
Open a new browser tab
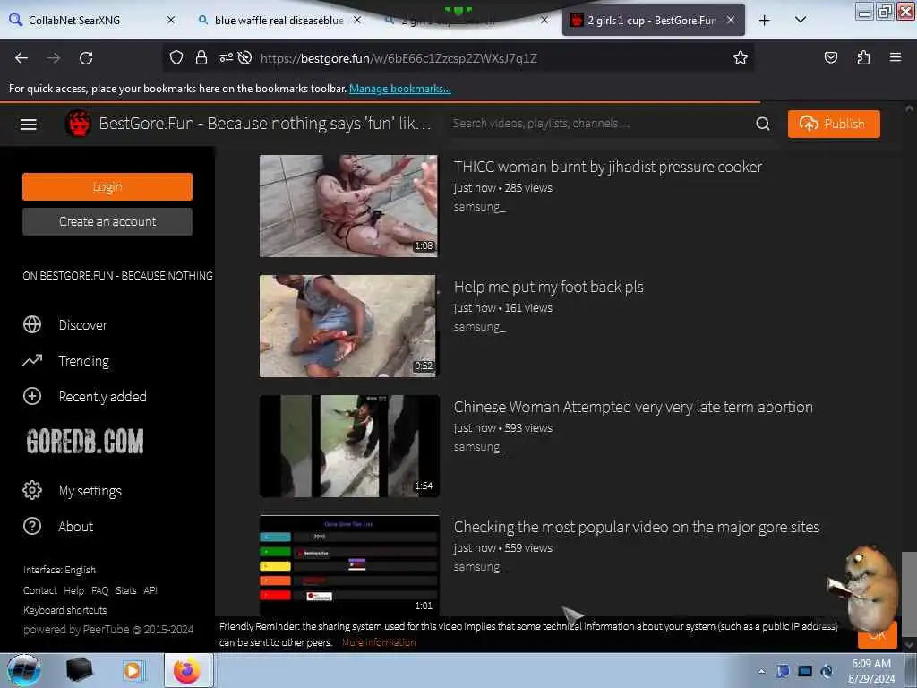click(x=764, y=21)
